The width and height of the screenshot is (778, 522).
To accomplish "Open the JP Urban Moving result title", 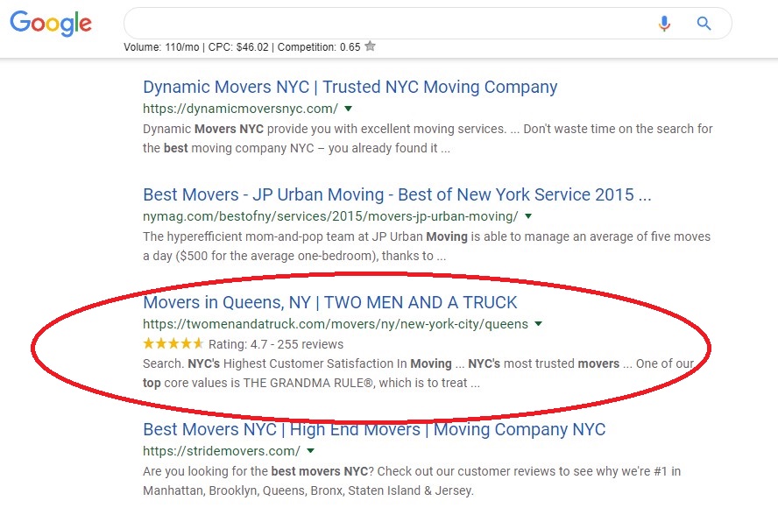I will [397, 194].
